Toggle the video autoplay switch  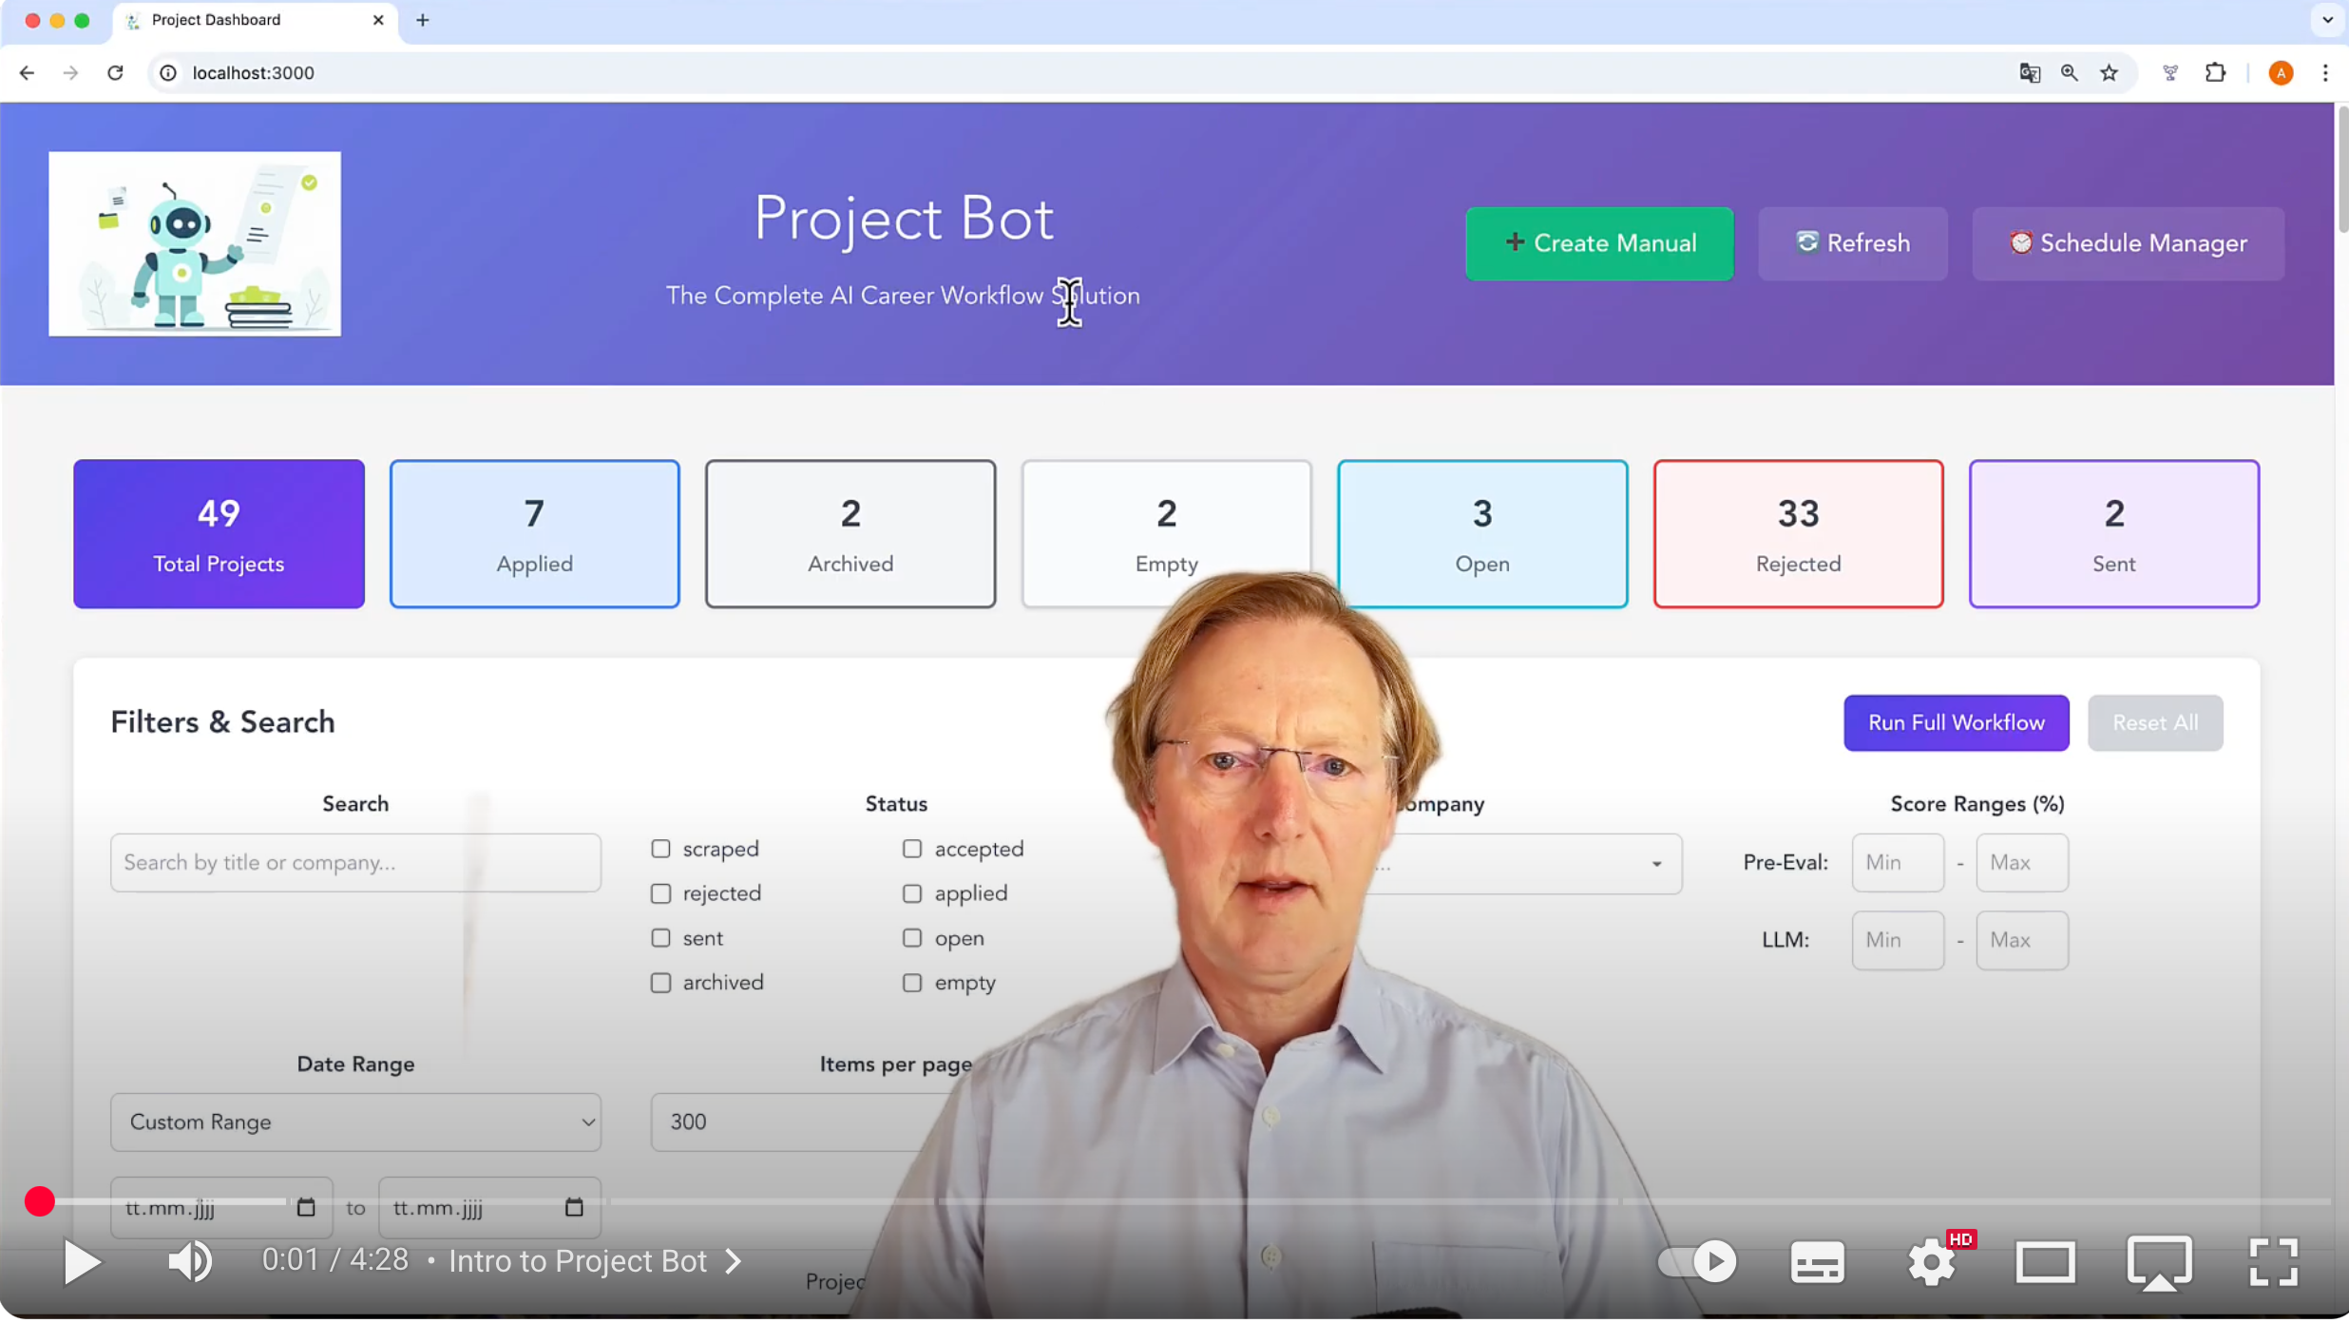click(1698, 1261)
